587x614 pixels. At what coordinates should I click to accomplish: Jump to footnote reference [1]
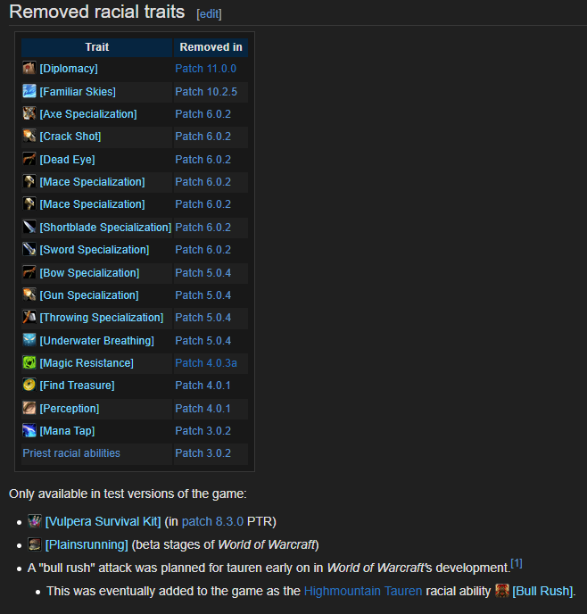tap(517, 563)
